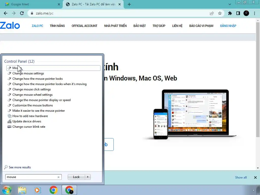This screenshot has height=195, width=260.
Task: Close the Zalo PC tab
Action: 120,4
